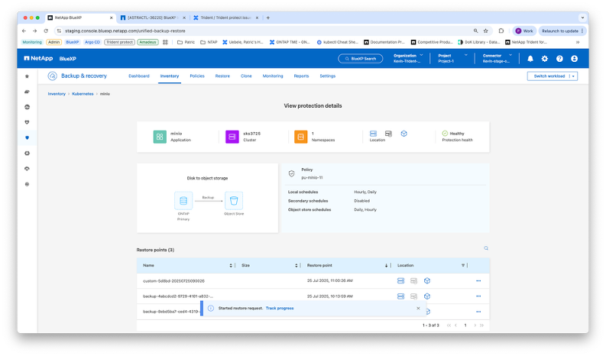Click primary storage location icon for custom-5d8bd row

pos(400,280)
